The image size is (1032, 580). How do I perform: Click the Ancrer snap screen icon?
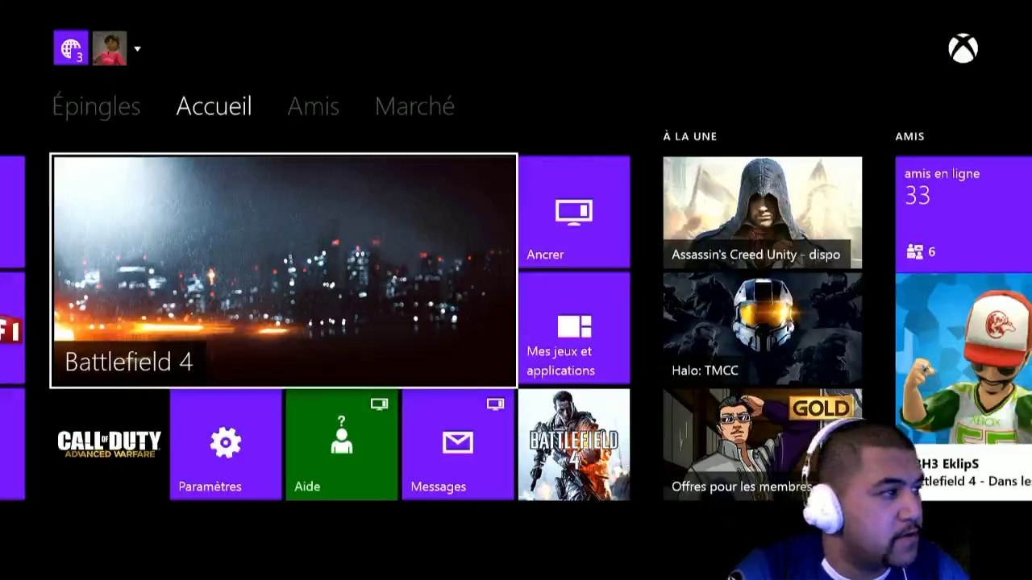pyautogui.click(x=574, y=212)
